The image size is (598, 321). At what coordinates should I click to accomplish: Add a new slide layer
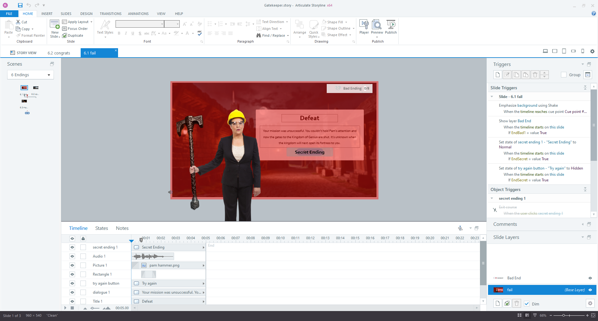[498, 303]
